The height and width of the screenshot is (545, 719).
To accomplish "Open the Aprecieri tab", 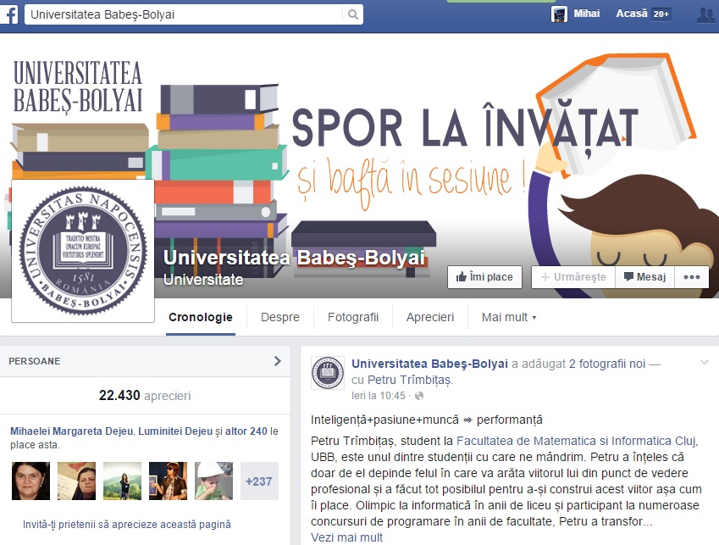I will [430, 317].
